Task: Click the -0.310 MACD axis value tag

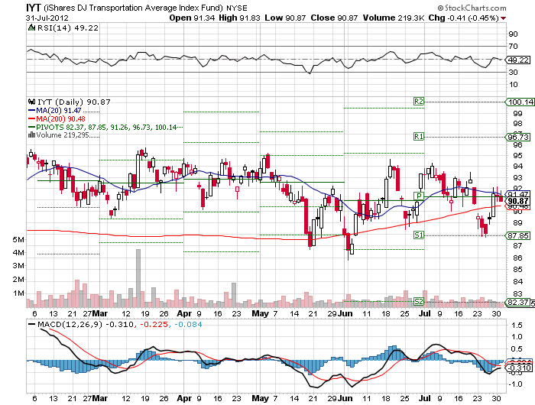Action: click(x=519, y=368)
